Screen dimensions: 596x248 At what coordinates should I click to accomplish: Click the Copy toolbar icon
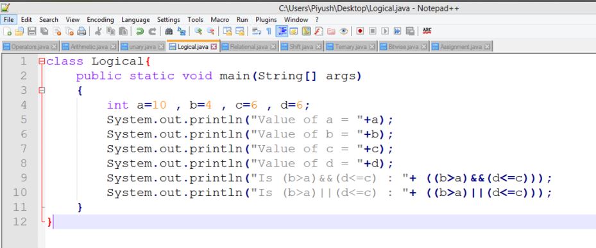[x=110, y=31]
